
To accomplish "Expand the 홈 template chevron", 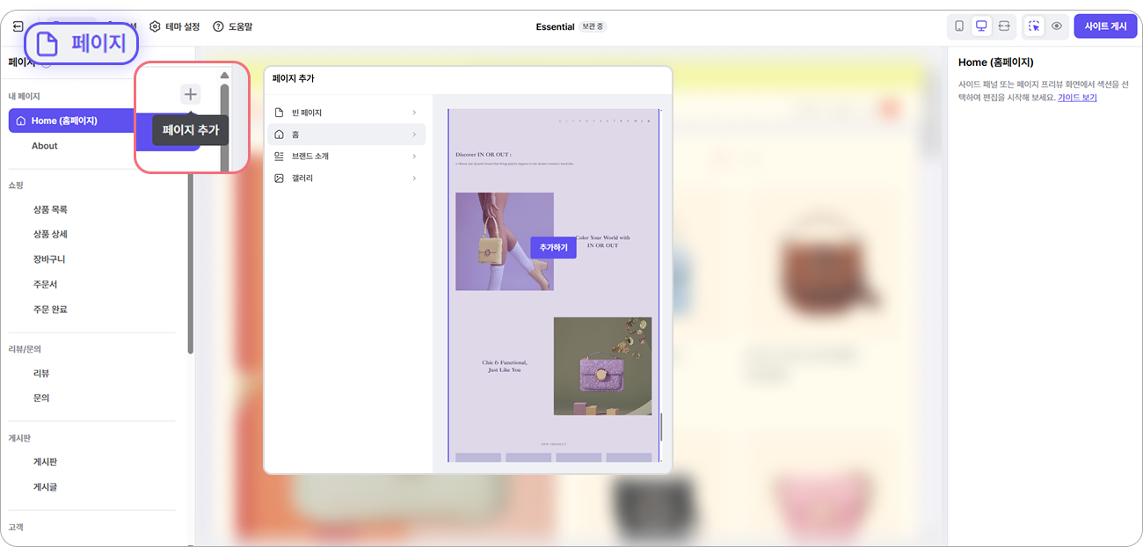I will 414,135.
